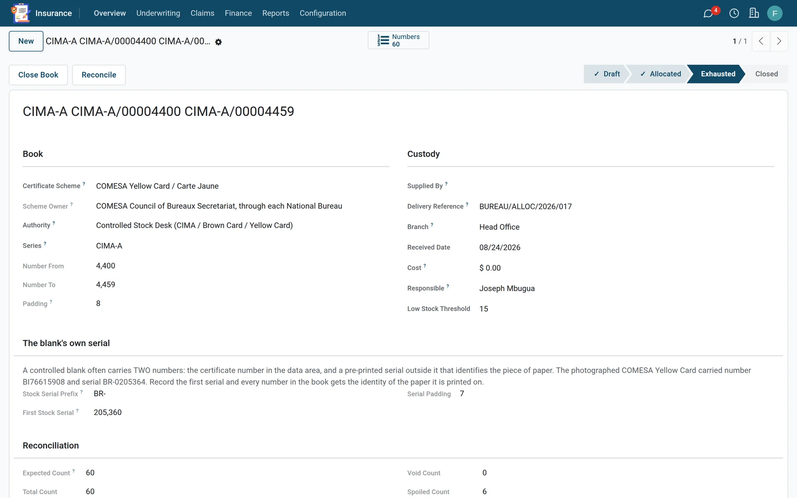Show help tooltip for Scheme Owner
This screenshot has height=498, width=797.
pos(71,204)
